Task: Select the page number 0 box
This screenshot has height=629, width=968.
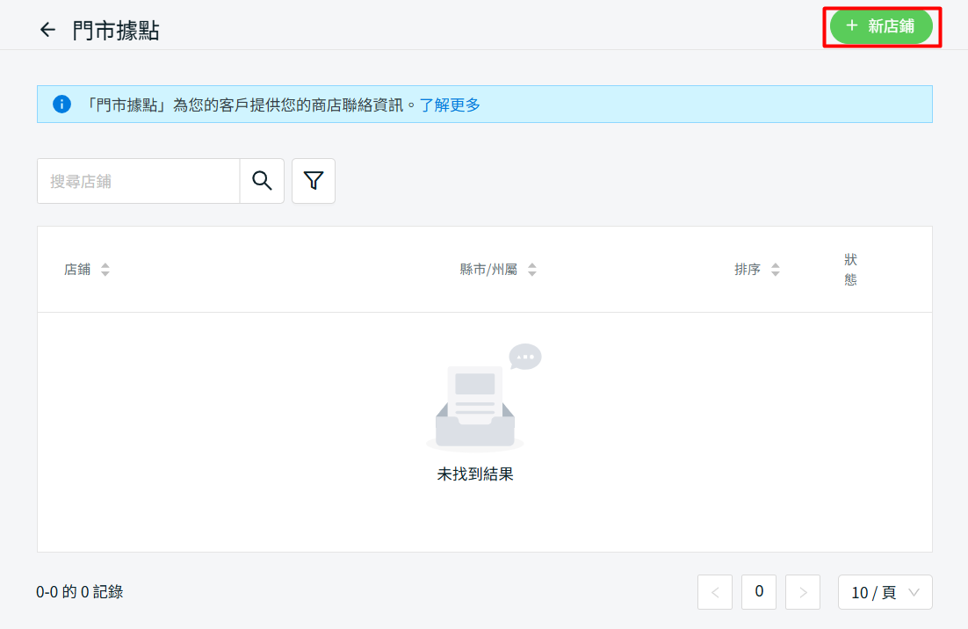Action: click(x=759, y=592)
